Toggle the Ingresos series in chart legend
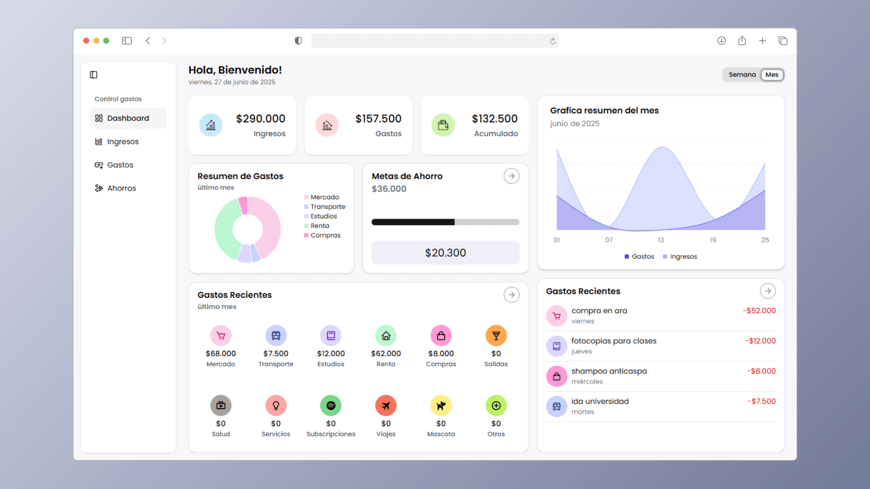 (x=680, y=256)
